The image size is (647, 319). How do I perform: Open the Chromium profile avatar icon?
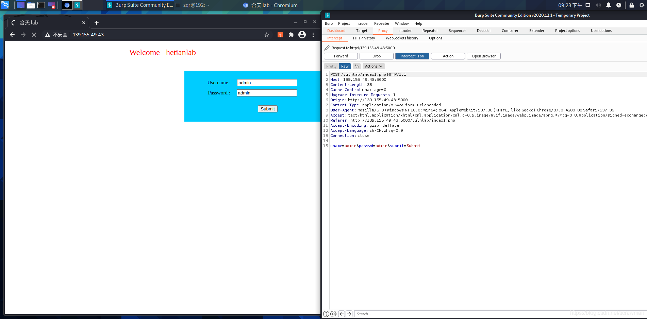302,35
